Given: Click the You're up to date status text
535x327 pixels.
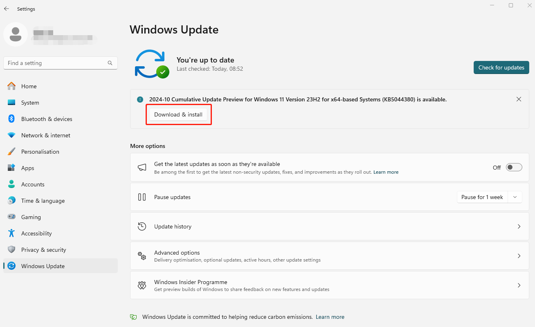Looking at the screenshot, I should click(x=205, y=60).
